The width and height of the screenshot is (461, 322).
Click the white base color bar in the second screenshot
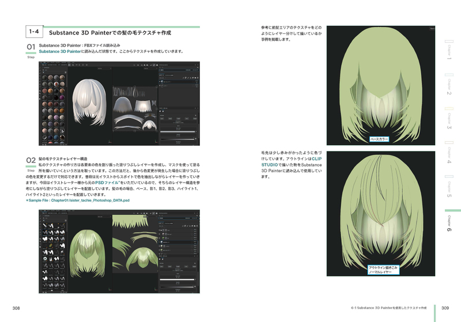177,279
